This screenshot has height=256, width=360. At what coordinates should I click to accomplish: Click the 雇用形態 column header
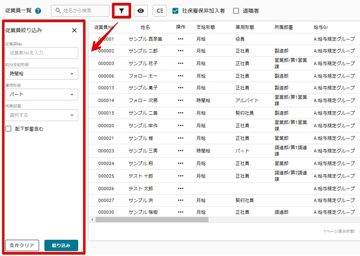point(245,27)
